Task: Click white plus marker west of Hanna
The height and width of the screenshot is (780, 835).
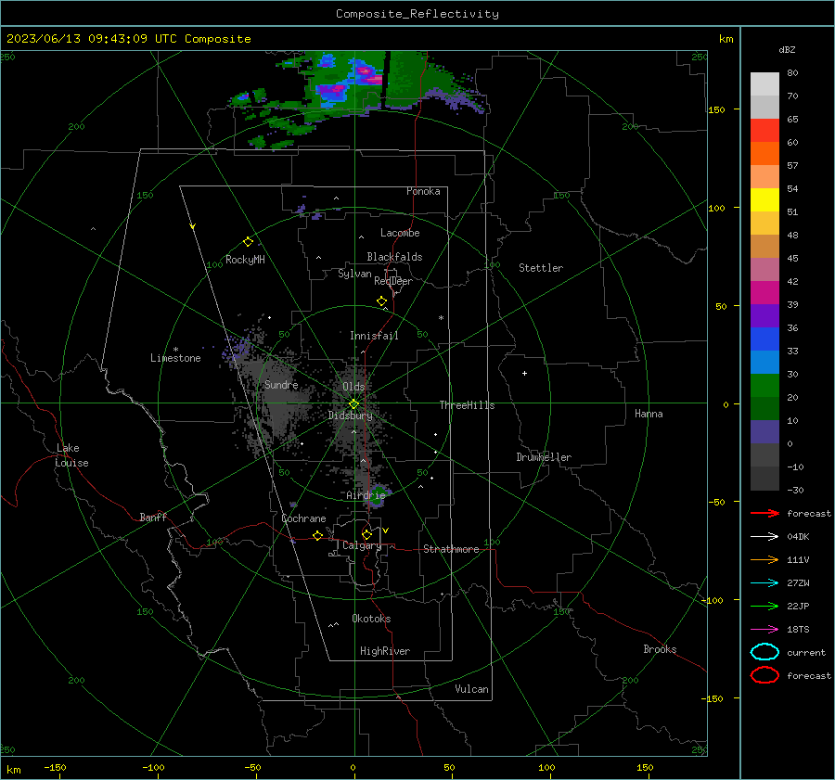Action: coord(524,373)
